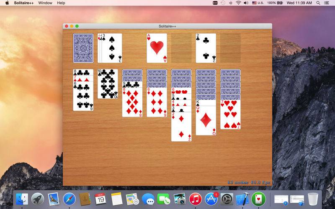The width and height of the screenshot is (335, 209).
Task: Open Notes app in the Dock
Action: (116, 199)
